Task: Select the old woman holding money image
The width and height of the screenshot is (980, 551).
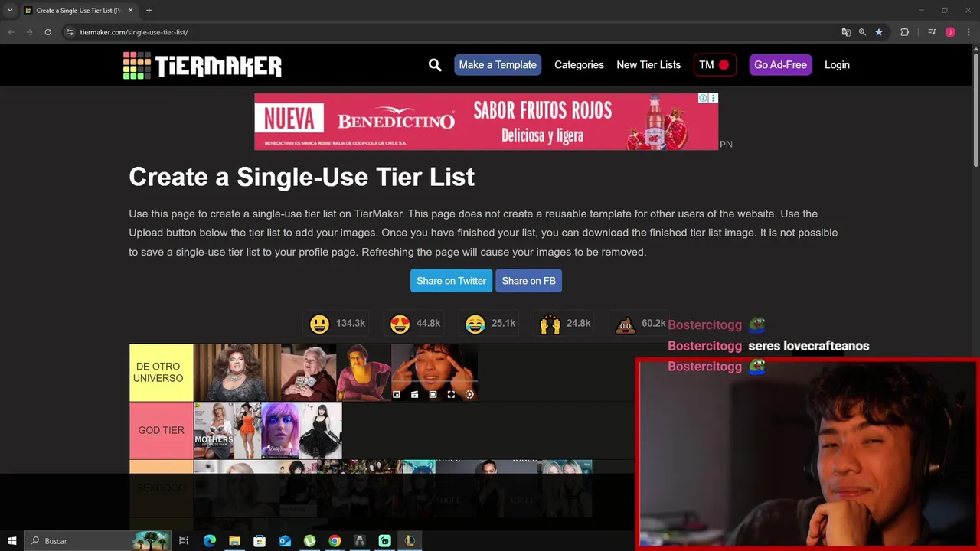Action: coord(309,373)
